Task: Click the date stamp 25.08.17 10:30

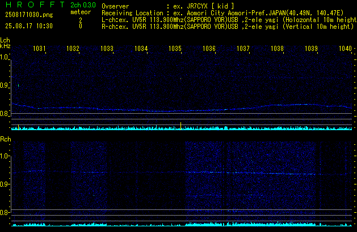Action: pyautogui.click(x=29, y=26)
